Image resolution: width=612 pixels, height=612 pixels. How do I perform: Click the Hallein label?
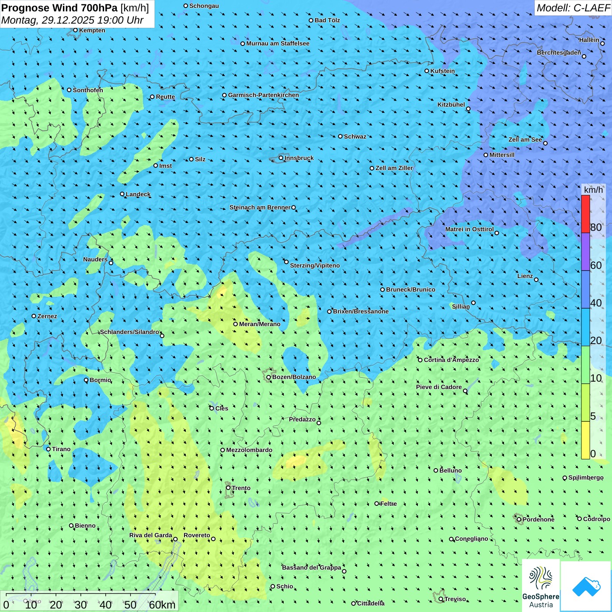[589, 40]
